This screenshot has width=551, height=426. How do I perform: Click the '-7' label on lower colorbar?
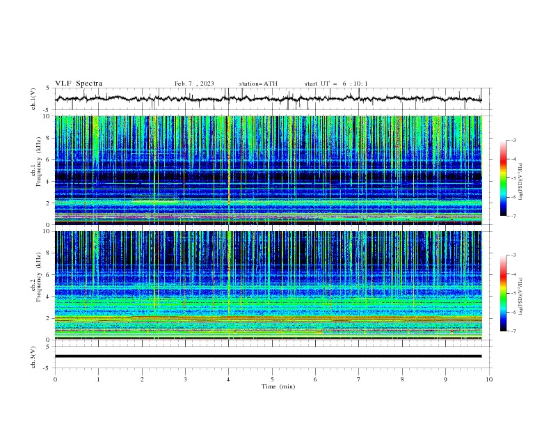[513, 331]
